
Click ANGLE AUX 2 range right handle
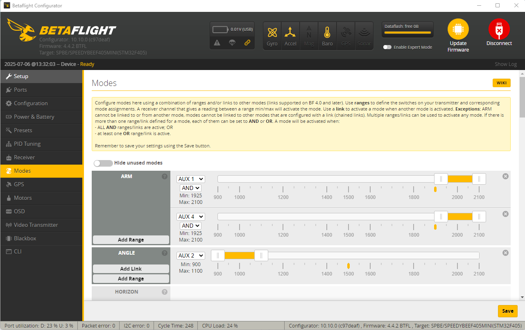(261, 255)
